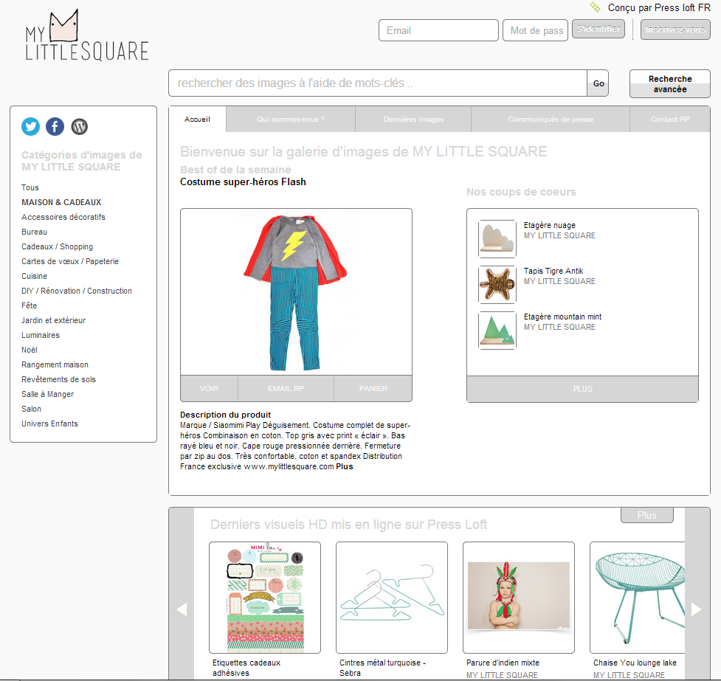
Task: Open Jardin et extérieur category
Action: 53,320
